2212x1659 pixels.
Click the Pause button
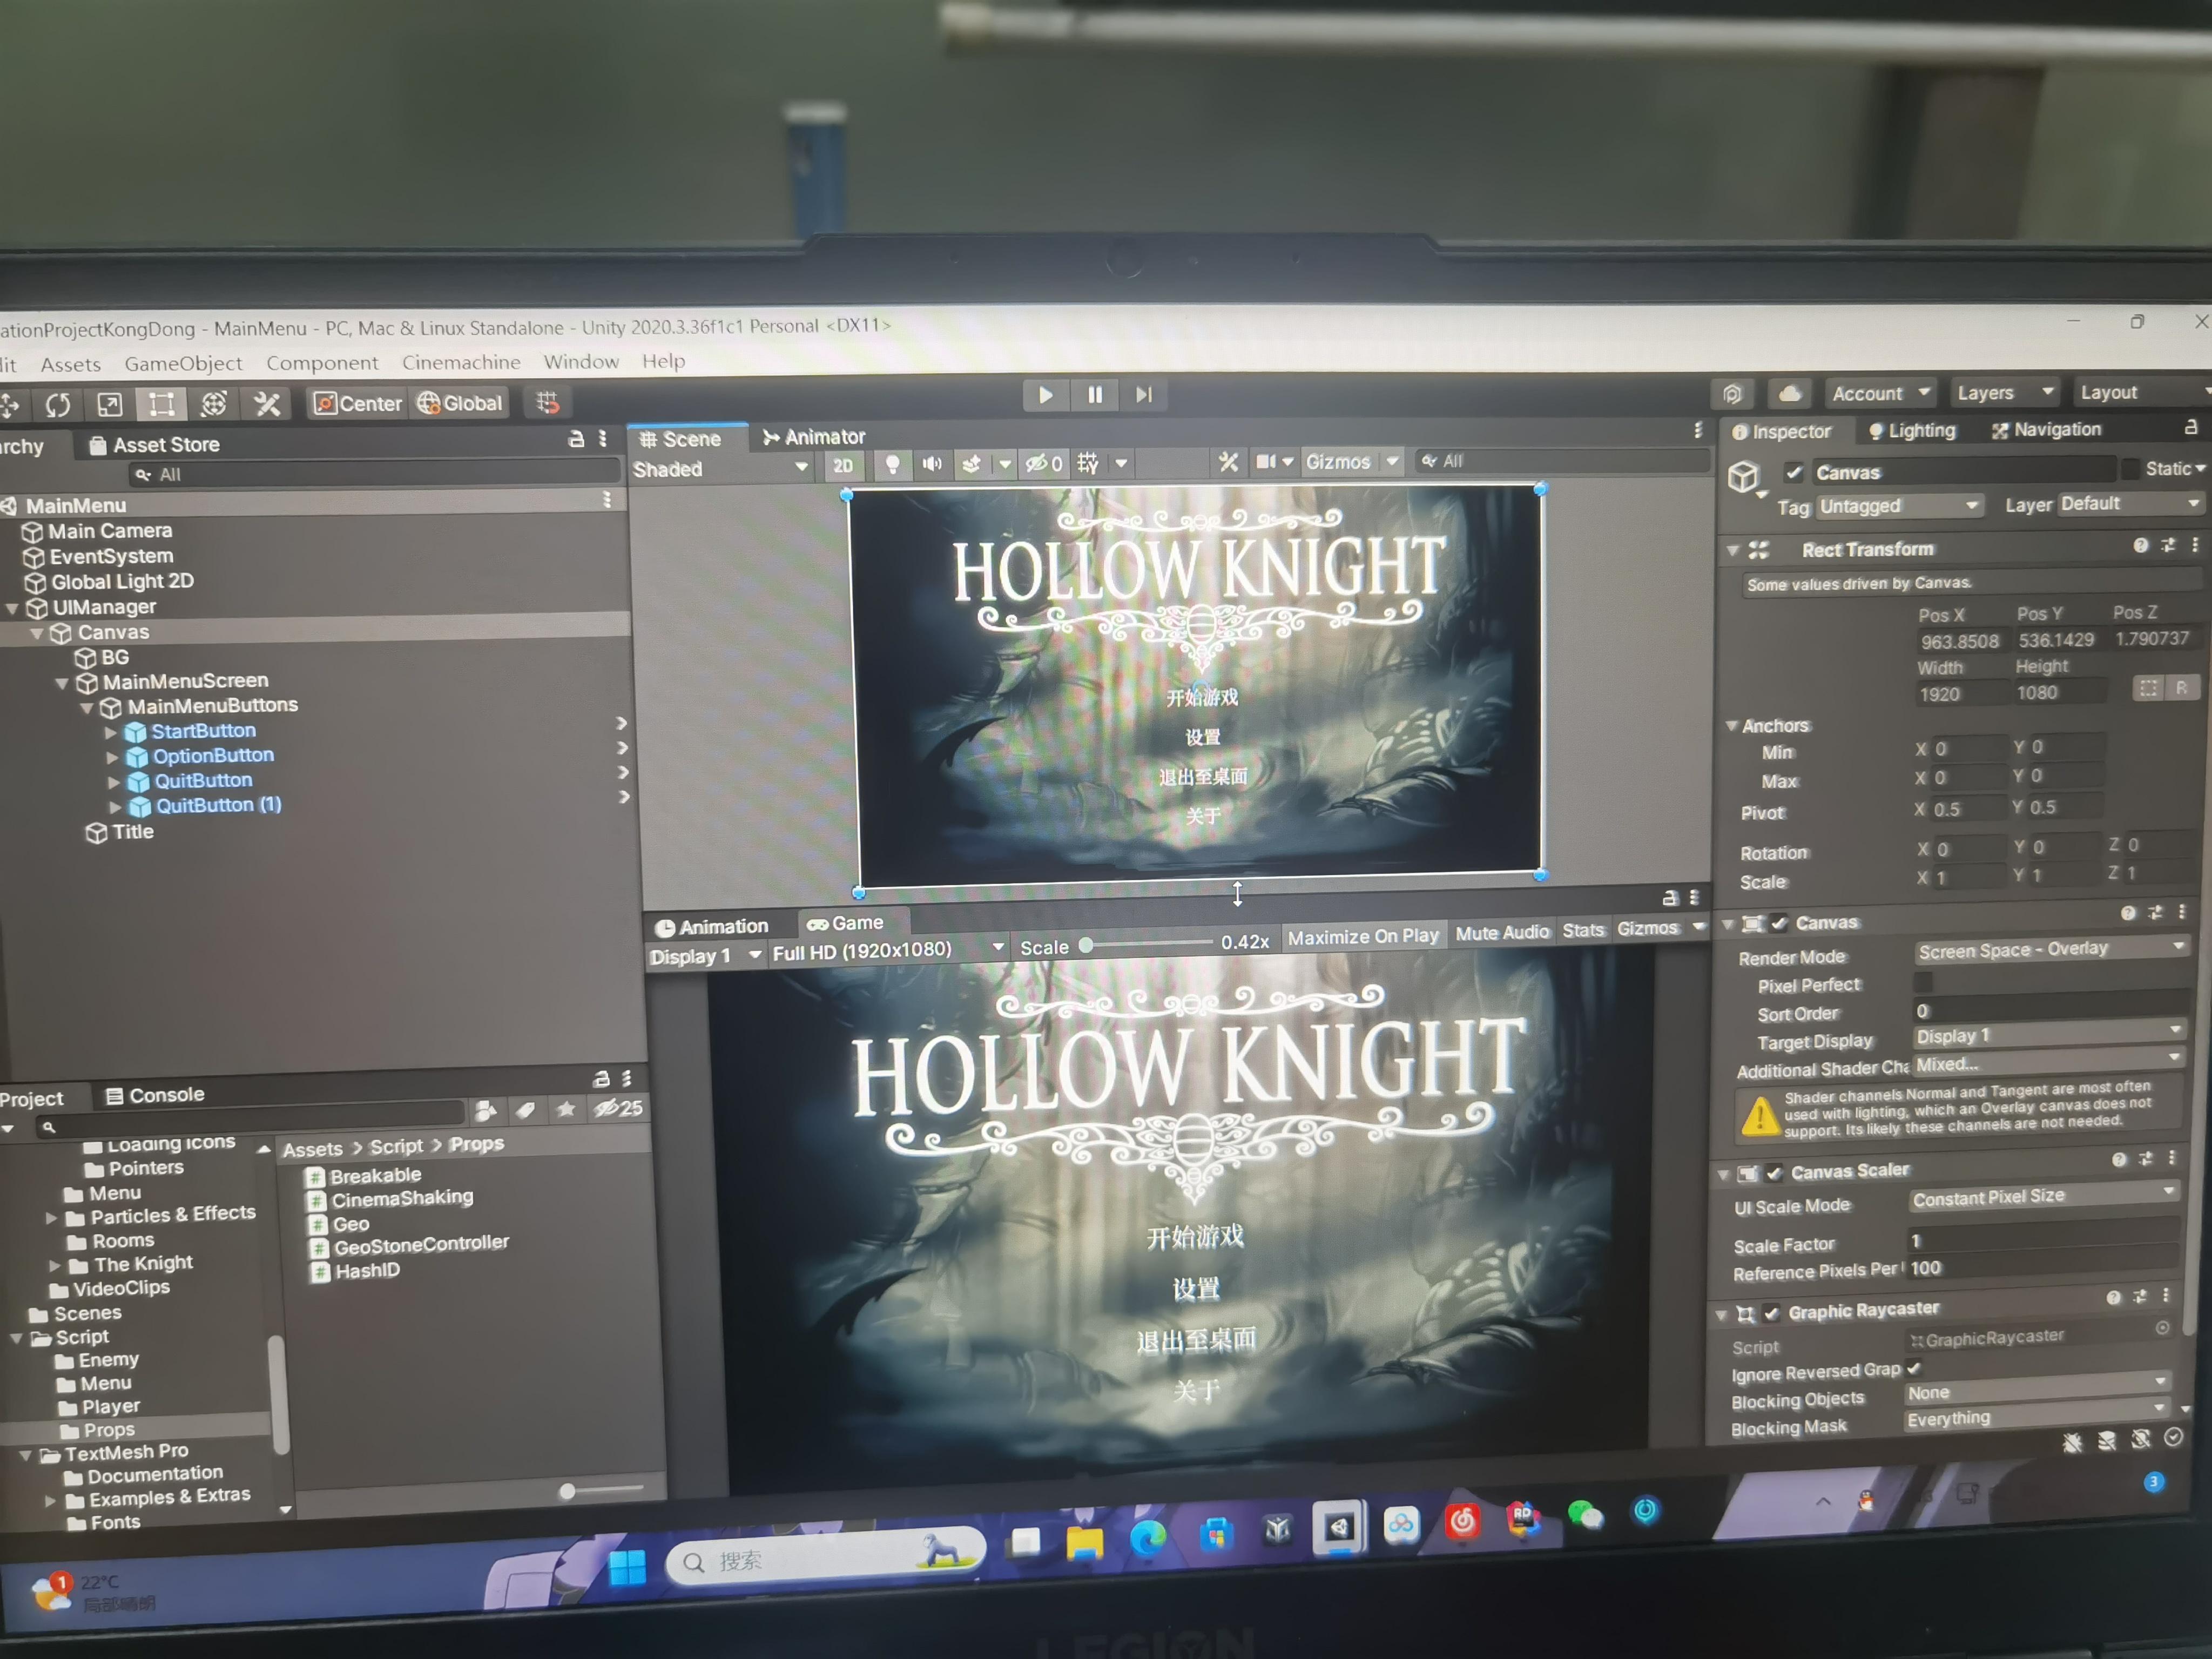[1095, 395]
